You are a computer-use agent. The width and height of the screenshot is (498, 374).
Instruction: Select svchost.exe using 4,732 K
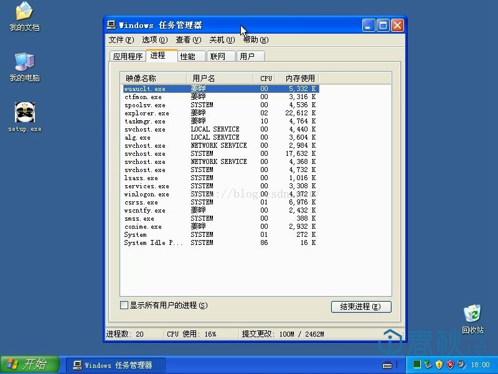coord(221,170)
